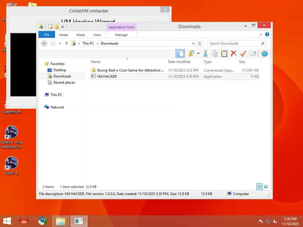The image size is (303, 227).
Task: Expand the root chevron before This PC
Action: 79,44
